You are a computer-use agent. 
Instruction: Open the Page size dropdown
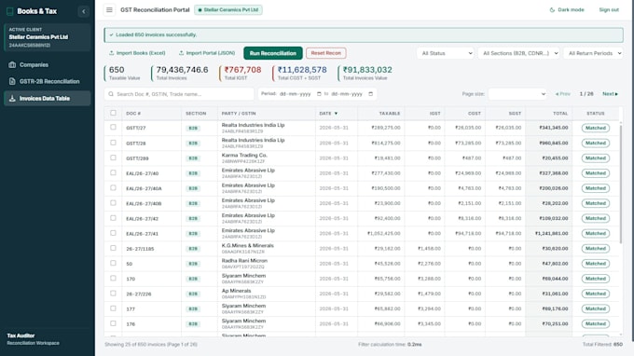coord(517,94)
